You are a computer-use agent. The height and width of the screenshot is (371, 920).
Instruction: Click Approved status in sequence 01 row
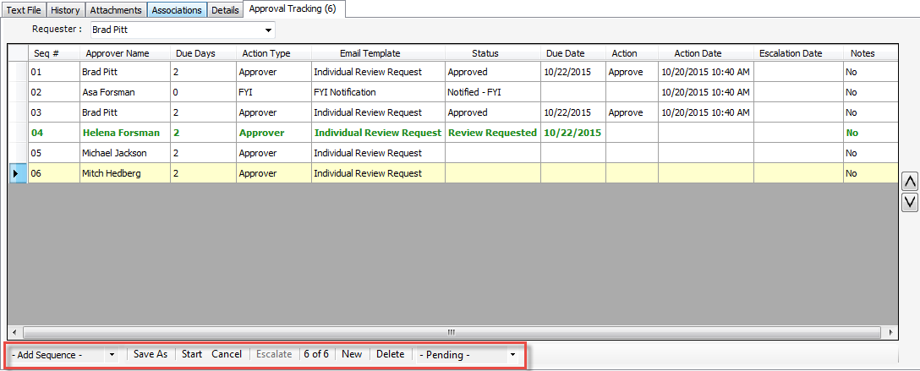pos(493,72)
